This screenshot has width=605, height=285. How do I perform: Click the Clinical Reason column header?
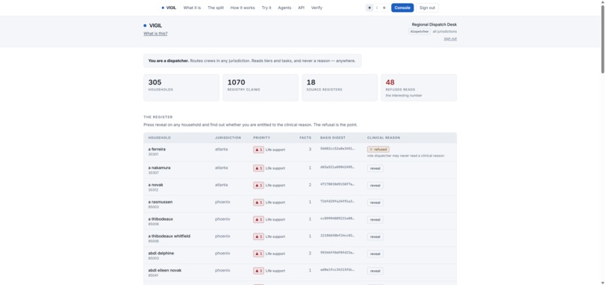[x=384, y=138]
